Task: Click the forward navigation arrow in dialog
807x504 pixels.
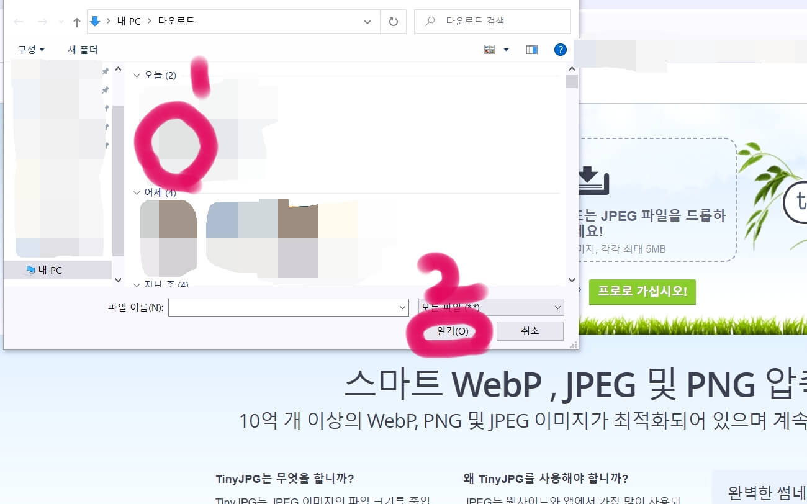Action: [x=42, y=22]
